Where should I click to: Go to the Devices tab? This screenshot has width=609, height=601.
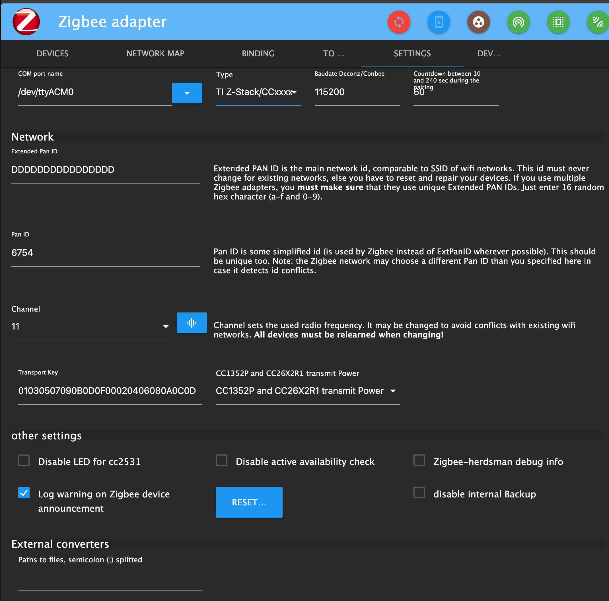point(52,53)
